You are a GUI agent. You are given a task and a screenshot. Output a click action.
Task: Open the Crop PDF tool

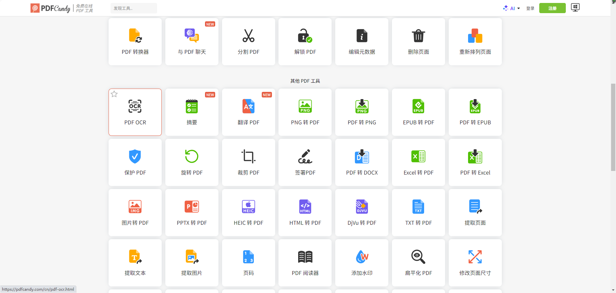pos(248,162)
